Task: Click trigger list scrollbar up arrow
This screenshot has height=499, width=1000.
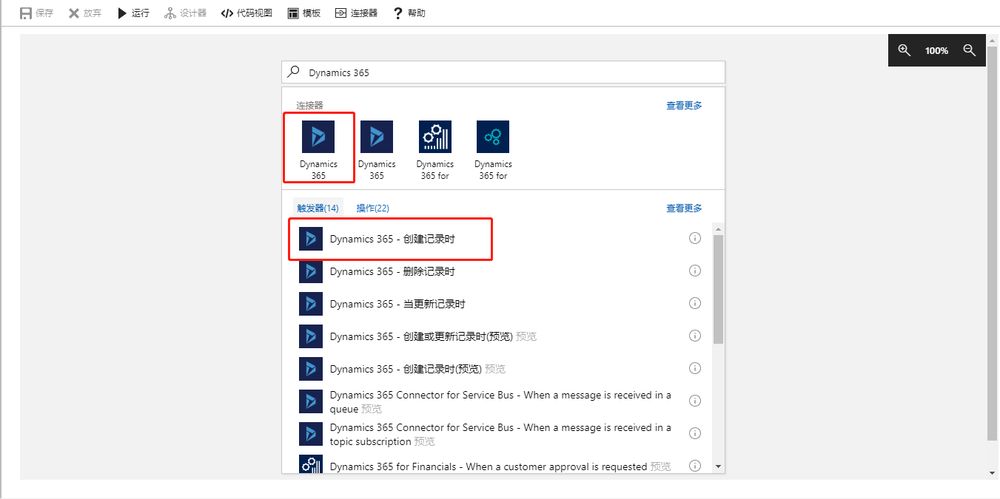Action: coord(718,229)
